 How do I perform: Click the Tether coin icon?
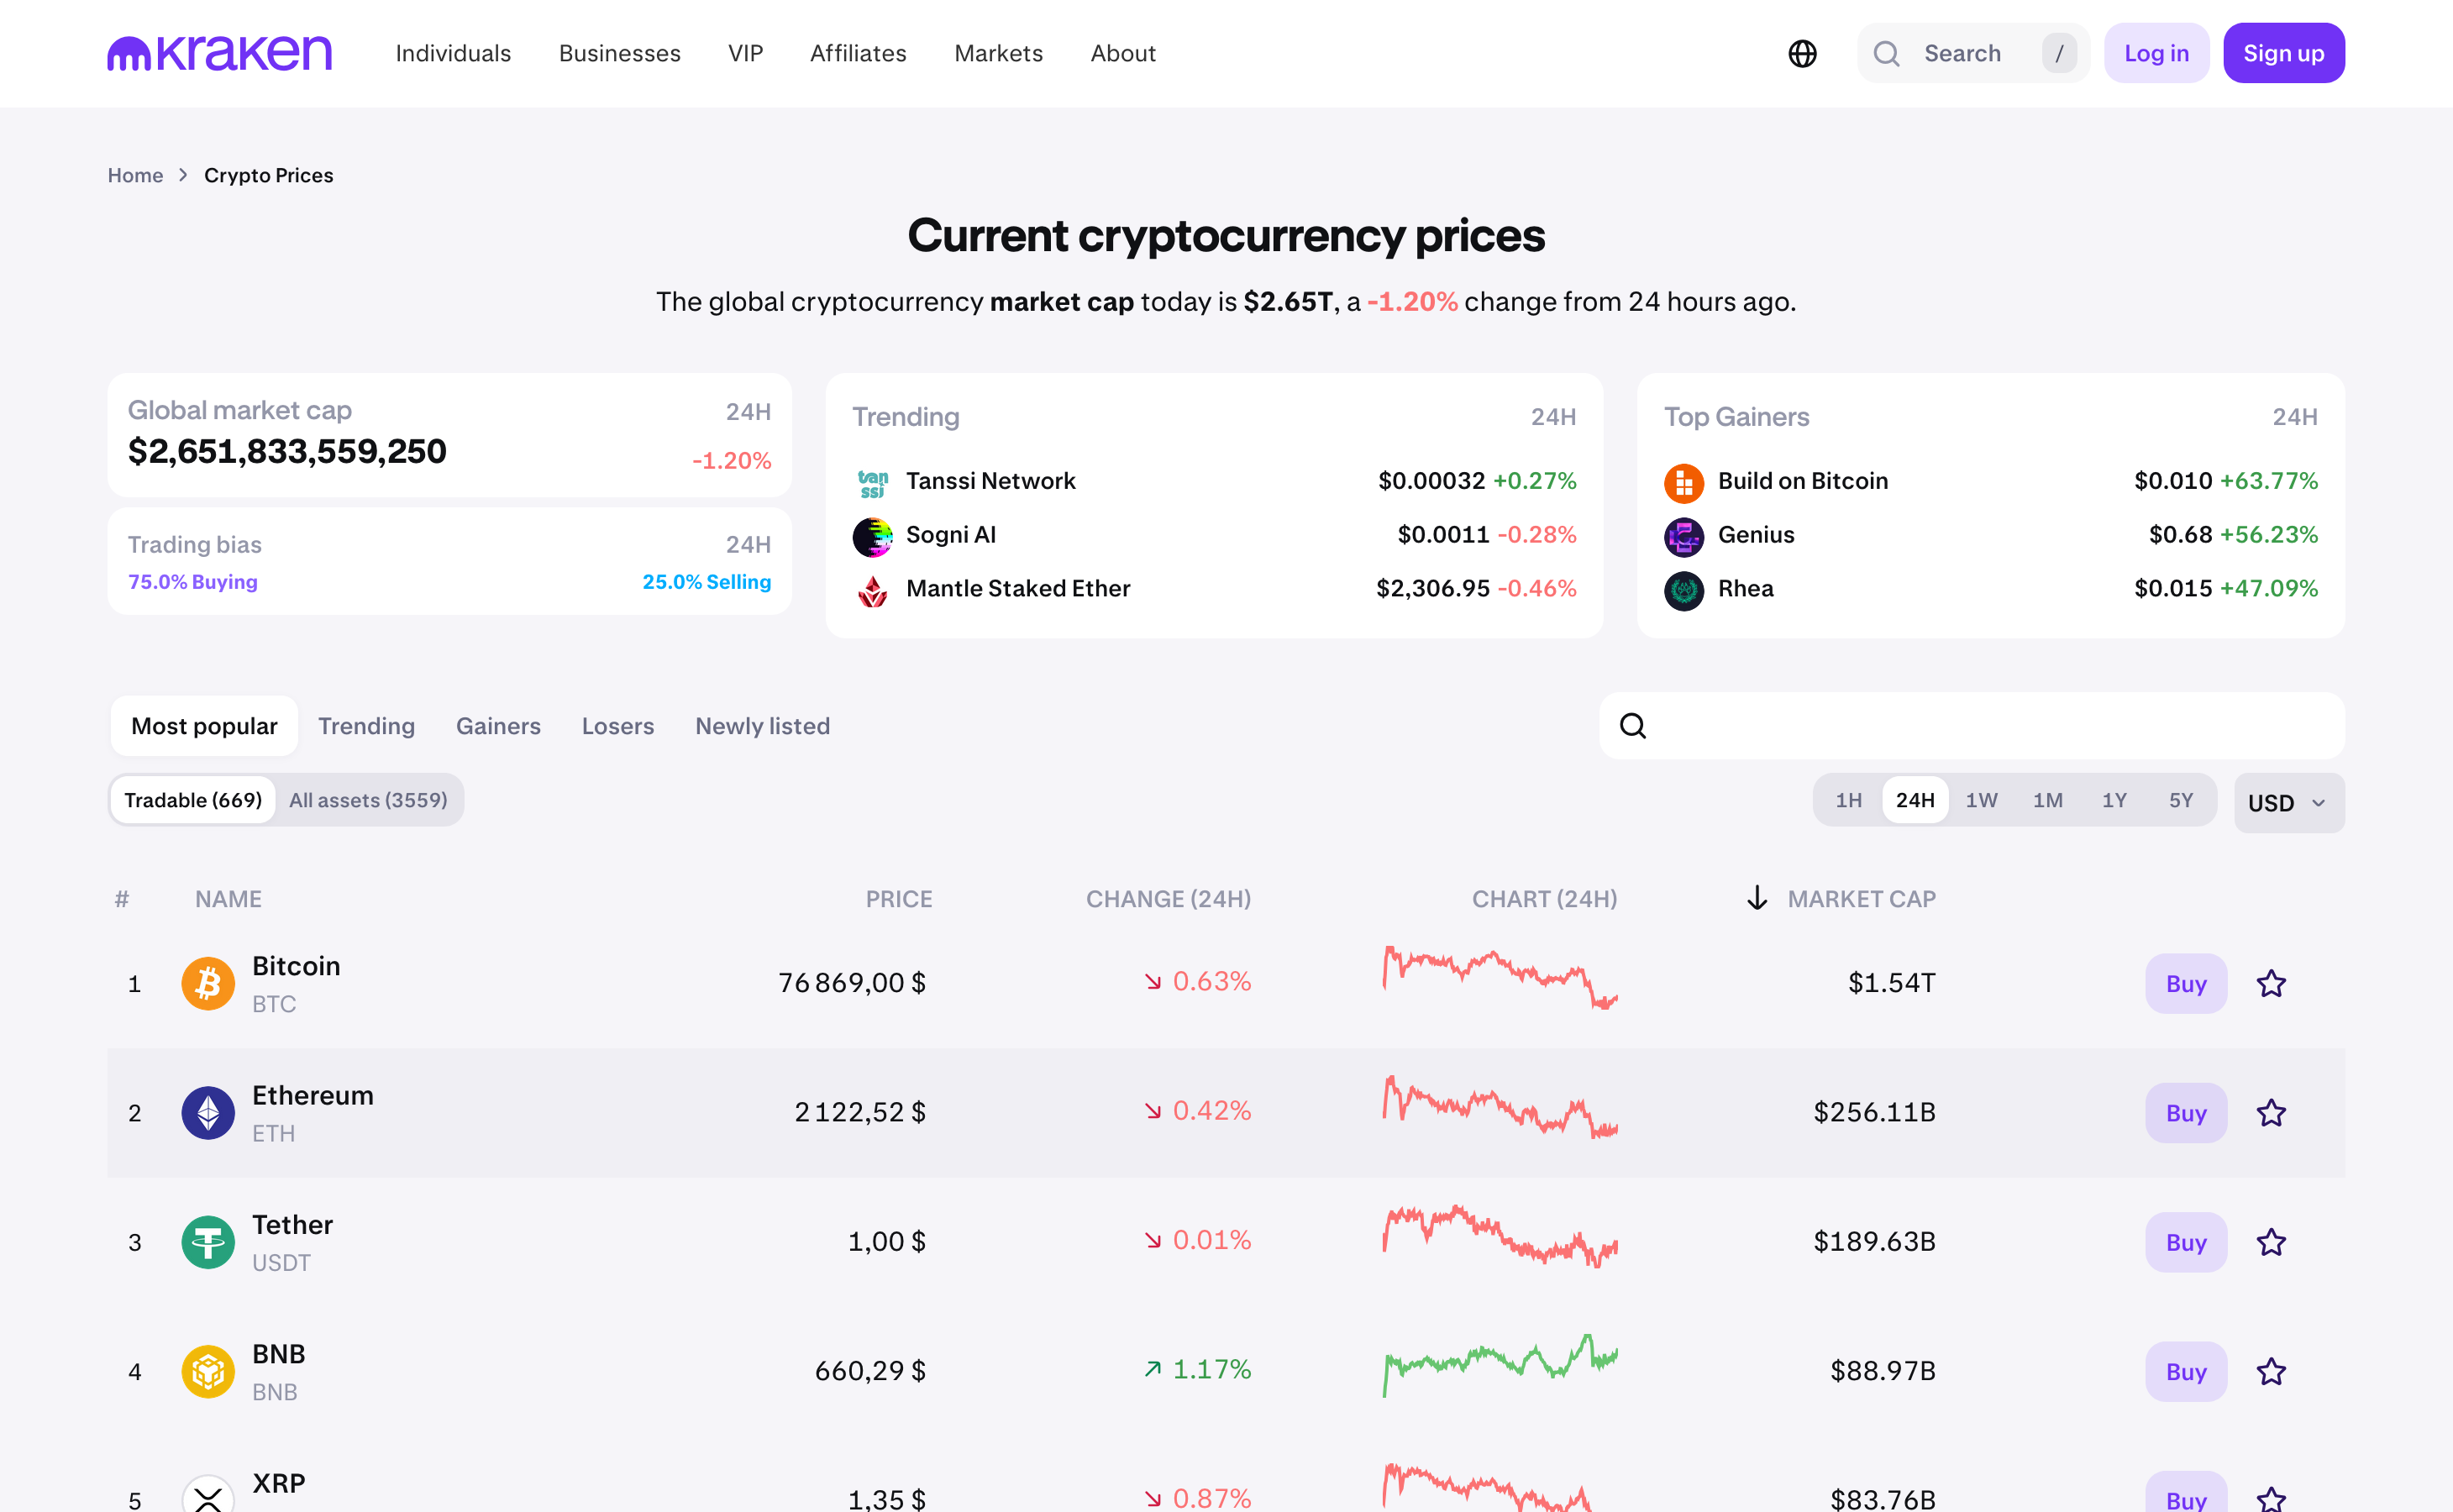pyautogui.click(x=208, y=1242)
